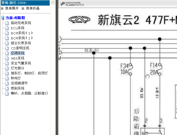Click the page icon beside BCM系统(1)

pos(7,33)
